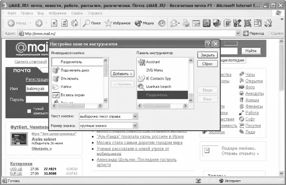Click the Интернет zone status bar indicator
Viewport: 286px width, 185px height.
230,181
